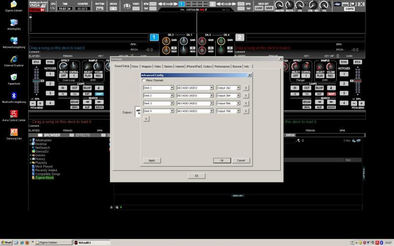
Task: Launch Internet Explorer from desktop
Action: (x=14, y=61)
